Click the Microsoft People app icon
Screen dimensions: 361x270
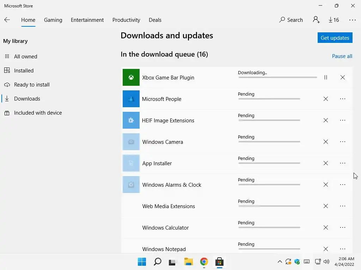tap(131, 99)
